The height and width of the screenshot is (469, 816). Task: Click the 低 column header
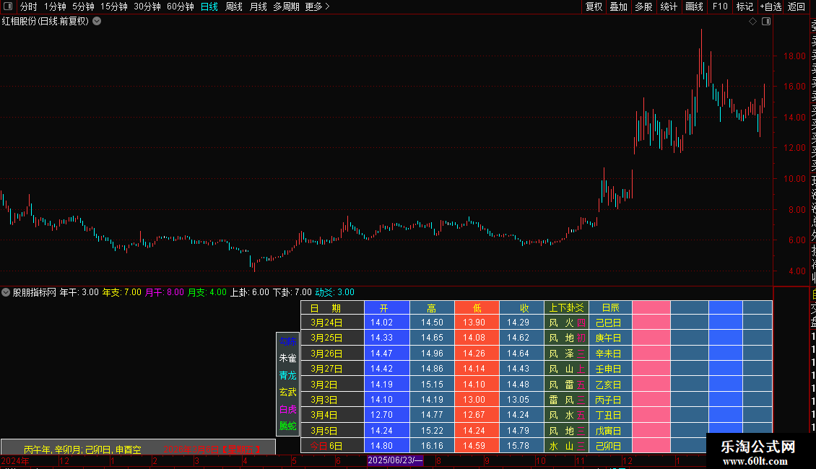tap(477, 308)
